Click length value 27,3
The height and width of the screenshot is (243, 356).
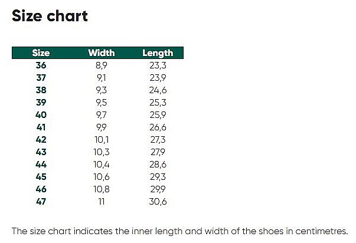[x=158, y=140]
